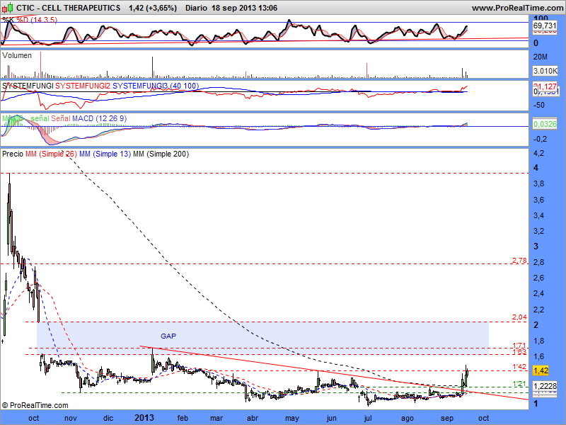Select the green 1'21 support label
Screen dimensions: 566x425
point(519,383)
